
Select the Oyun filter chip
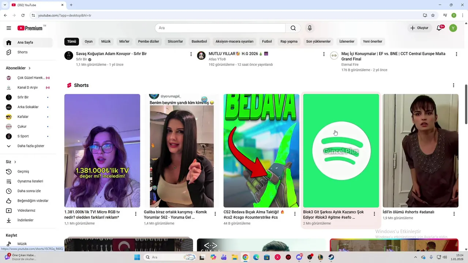[x=89, y=42]
